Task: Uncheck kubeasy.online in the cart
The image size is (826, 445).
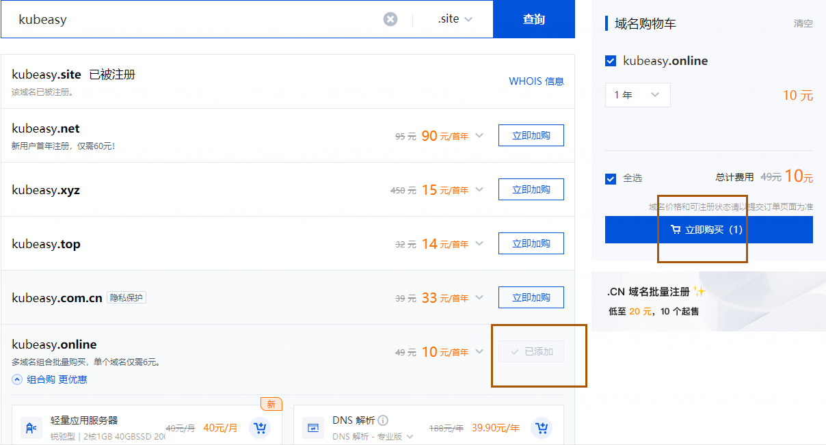Action: 611,61
